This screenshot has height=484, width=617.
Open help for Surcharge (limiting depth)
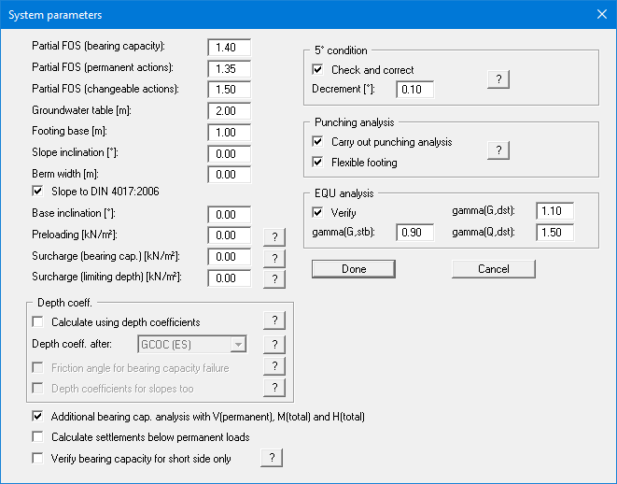pos(273,278)
